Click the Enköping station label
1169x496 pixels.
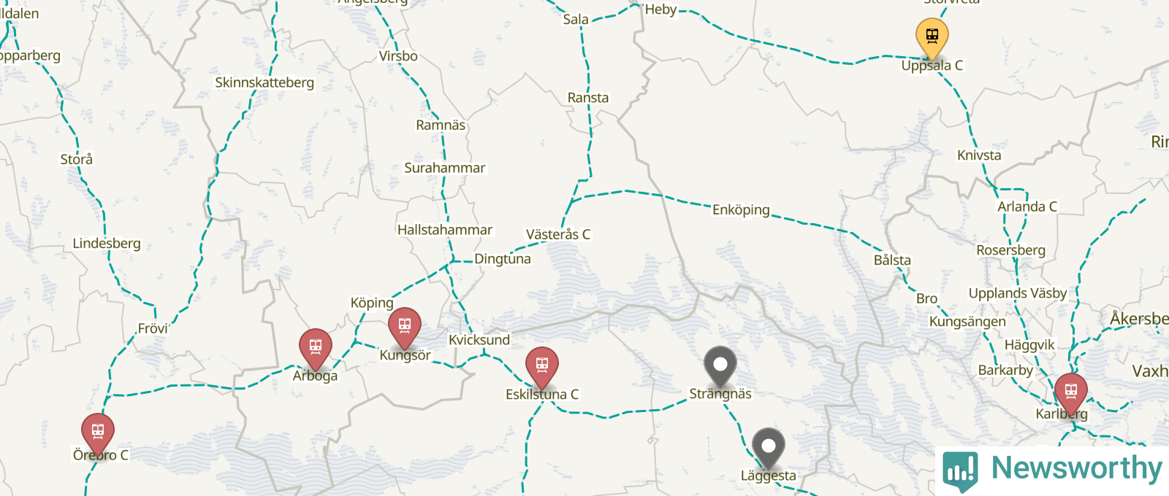[741, 210]
